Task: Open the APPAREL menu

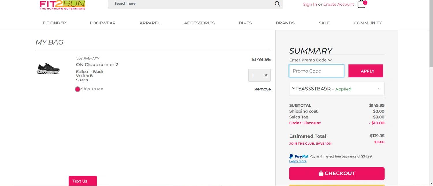Action: [150, 23]
